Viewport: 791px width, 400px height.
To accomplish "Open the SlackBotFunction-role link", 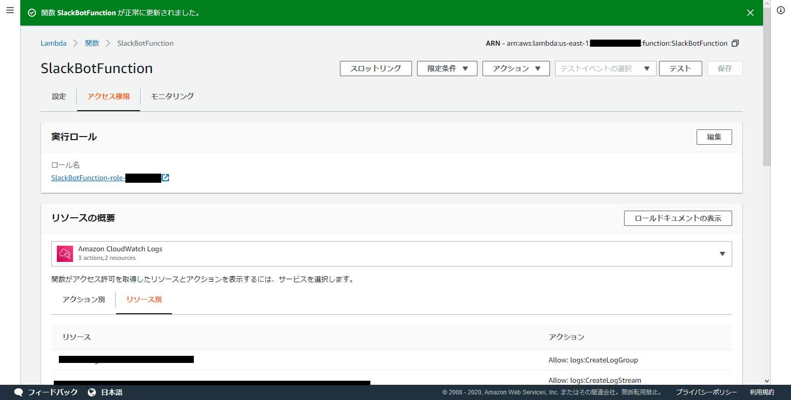I will [x=88, y=178].
